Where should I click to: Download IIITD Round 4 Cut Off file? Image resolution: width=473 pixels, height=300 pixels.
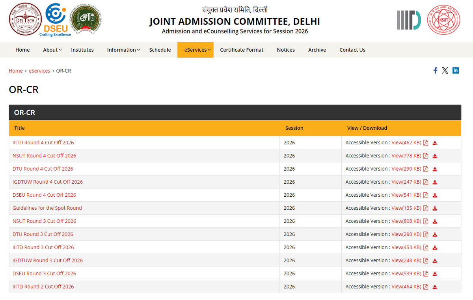[435, 143]
